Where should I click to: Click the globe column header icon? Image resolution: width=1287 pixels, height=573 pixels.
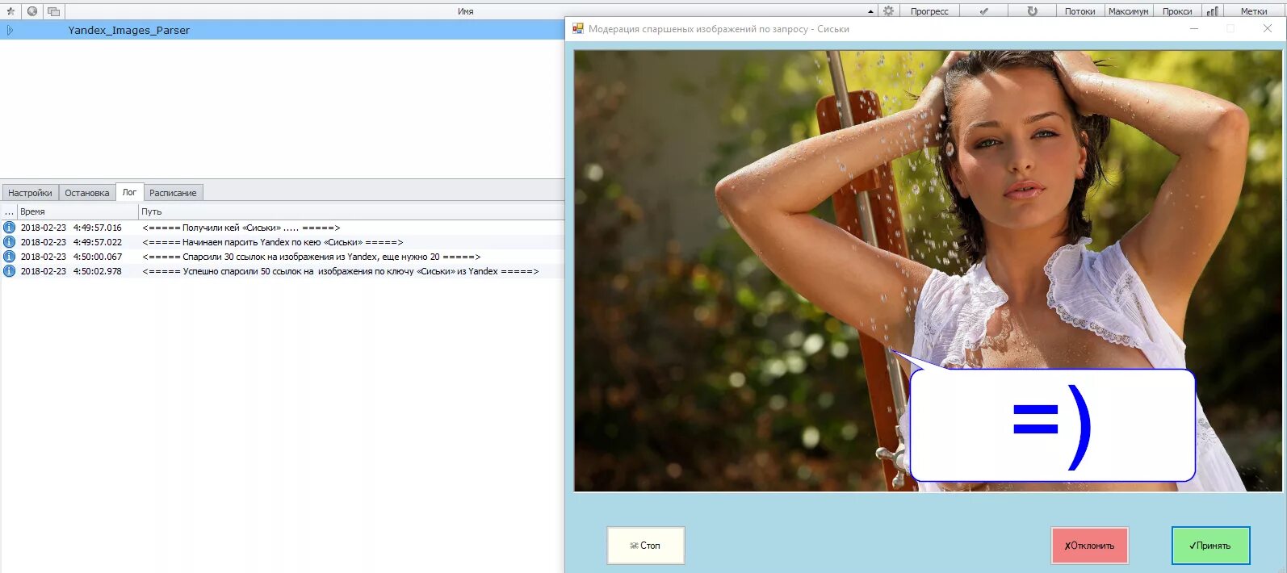click(x=32, y=11)
